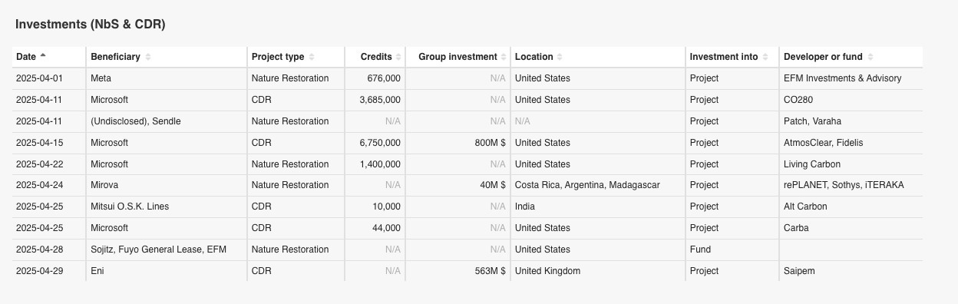The width and height of the screenshot is (958, 304).
Task: Click the CO280 developer cell
Action: point(851,100)
